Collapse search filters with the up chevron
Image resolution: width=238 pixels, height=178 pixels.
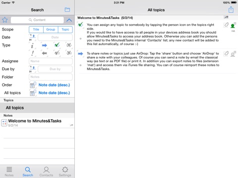click(69, 20)
